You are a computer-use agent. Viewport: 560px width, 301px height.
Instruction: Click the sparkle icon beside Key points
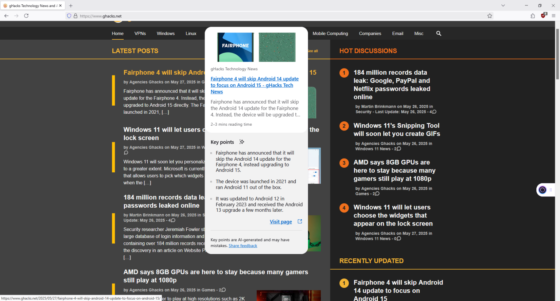[242, 142]
